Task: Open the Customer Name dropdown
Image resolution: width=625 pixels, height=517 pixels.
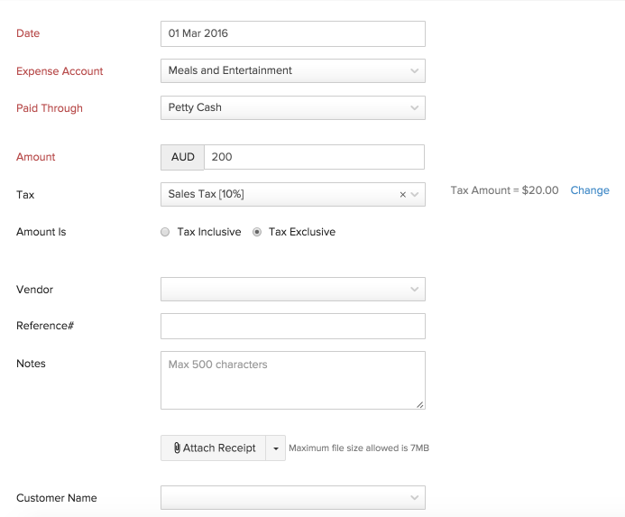Action: 414,498
